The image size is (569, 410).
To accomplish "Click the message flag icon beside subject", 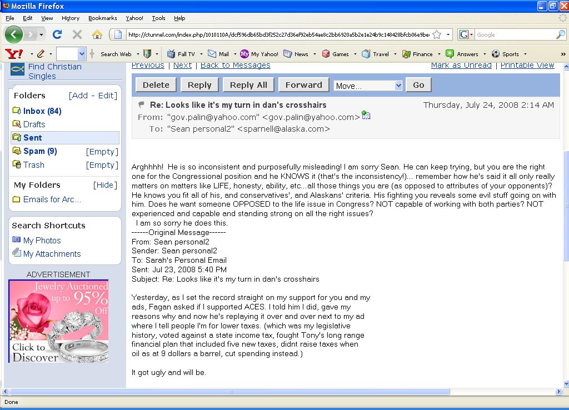I will pyautogui.click(x=142, y=104).
